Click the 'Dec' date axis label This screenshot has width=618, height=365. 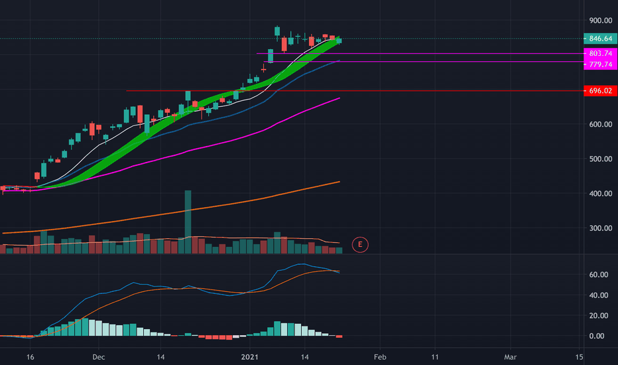(x=99, y=357)
